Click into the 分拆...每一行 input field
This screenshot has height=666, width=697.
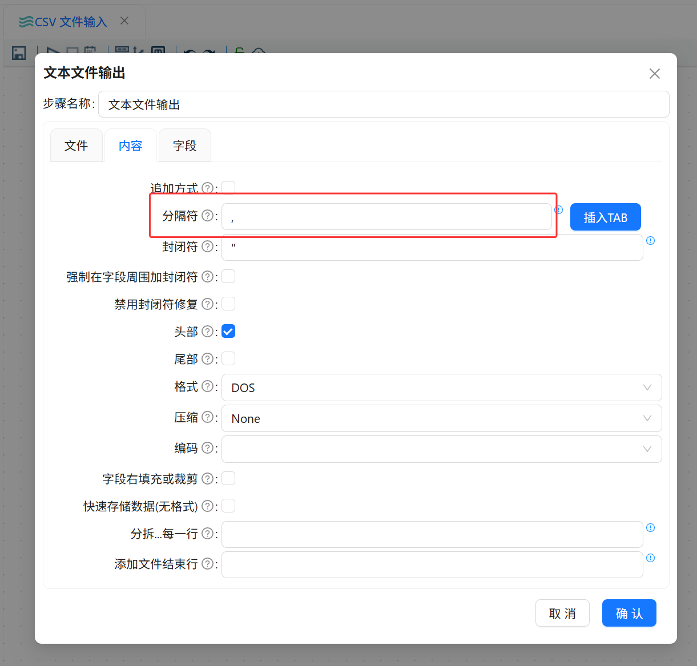pyautogui.click(x=432, y=534)
